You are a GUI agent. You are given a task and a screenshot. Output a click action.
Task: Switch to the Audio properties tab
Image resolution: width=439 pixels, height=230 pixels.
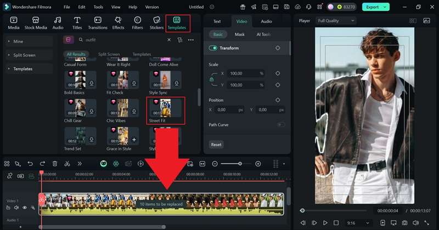(x=266, y=21)
